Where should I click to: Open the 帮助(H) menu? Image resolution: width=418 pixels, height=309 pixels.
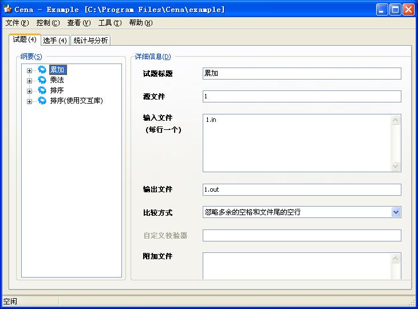pyautogui.click(x=141, y=23)
